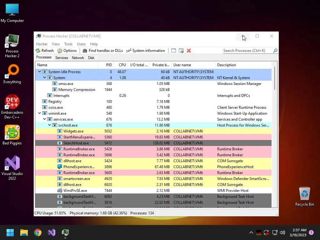
Task: Select the Processes tab
Action: (44, 57)
